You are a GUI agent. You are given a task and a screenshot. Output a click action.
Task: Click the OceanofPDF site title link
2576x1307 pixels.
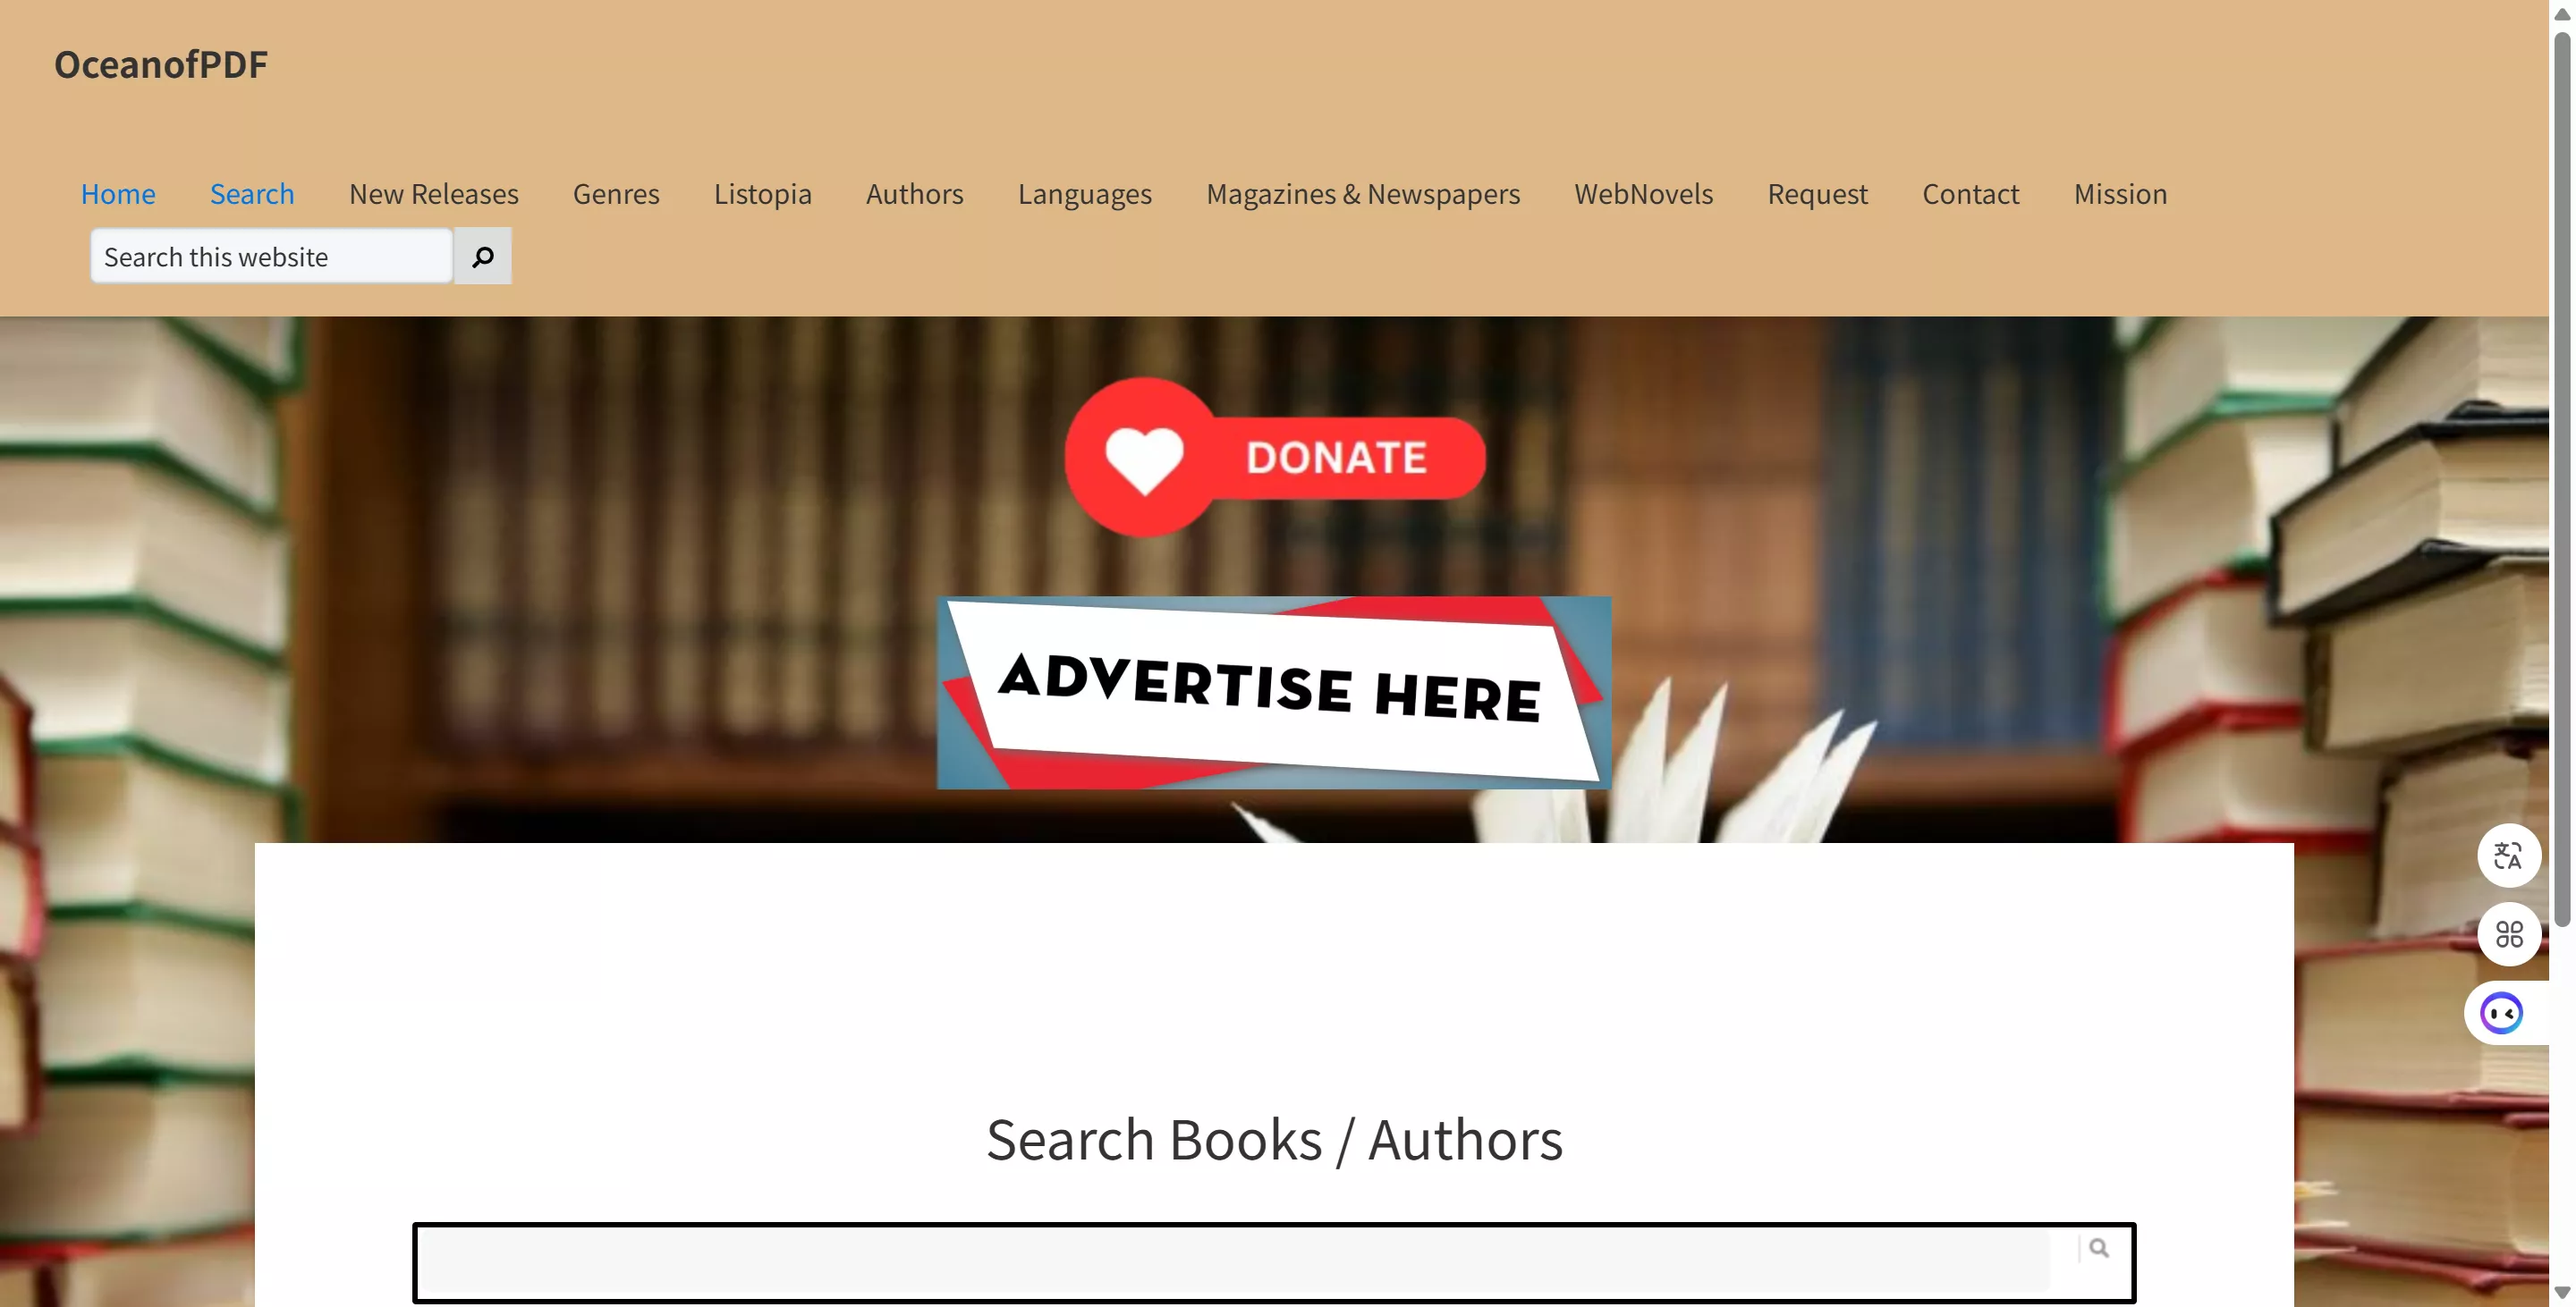(x=161, y=64)
